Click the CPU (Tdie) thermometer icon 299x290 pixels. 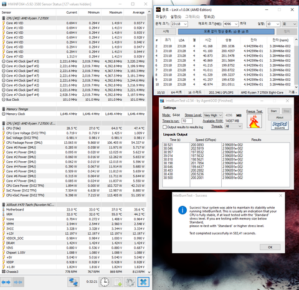click(x=4, y=128)
